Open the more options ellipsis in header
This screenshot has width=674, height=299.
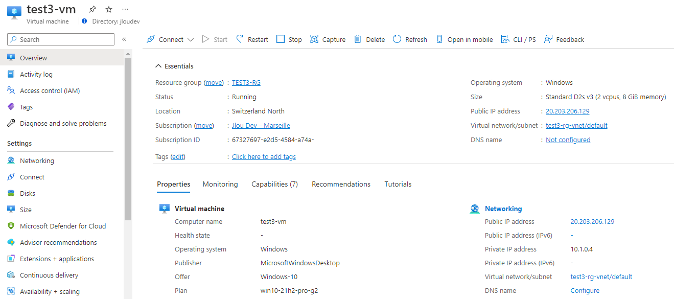click(126, 9)
